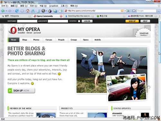Toggle the remember me checkbox
The image size is (161, 121).
tap(79, 21)
